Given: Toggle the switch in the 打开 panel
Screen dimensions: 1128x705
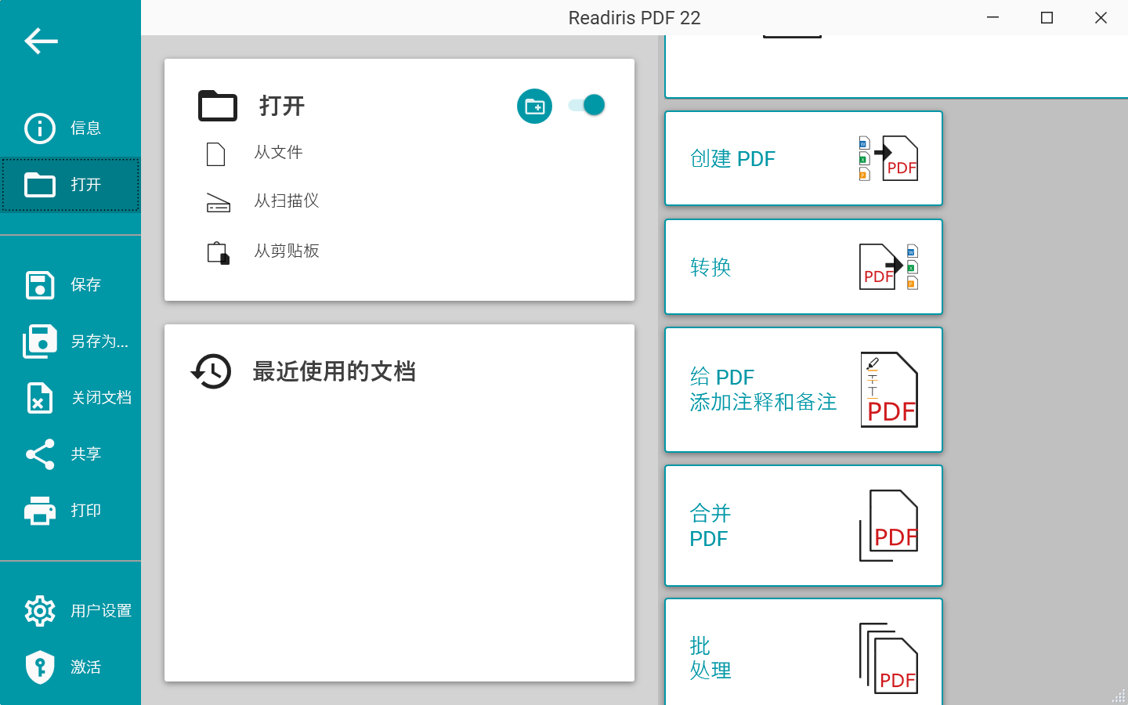Looking at the screenshot, I should point(587,105).
